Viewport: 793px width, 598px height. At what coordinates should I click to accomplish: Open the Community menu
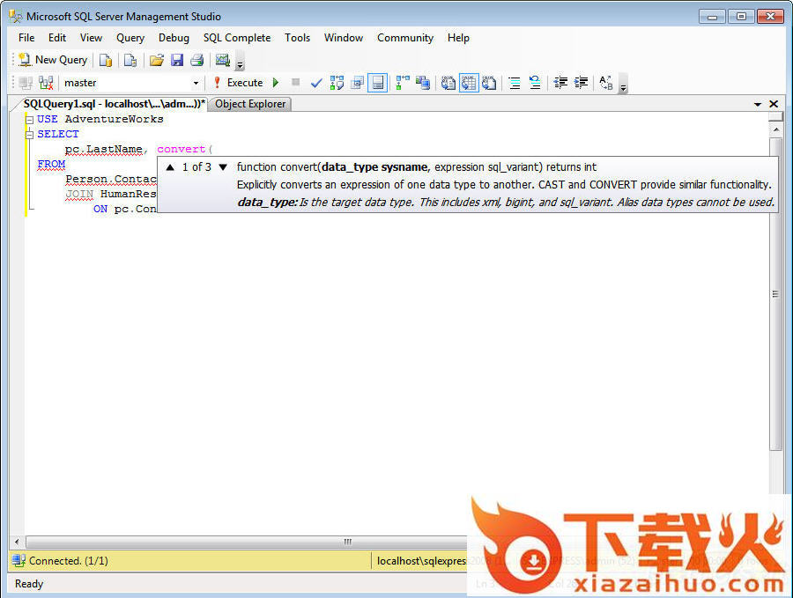[405, 38]
